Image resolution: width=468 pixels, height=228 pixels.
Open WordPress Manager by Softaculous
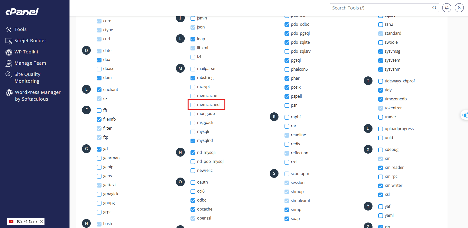38,96
